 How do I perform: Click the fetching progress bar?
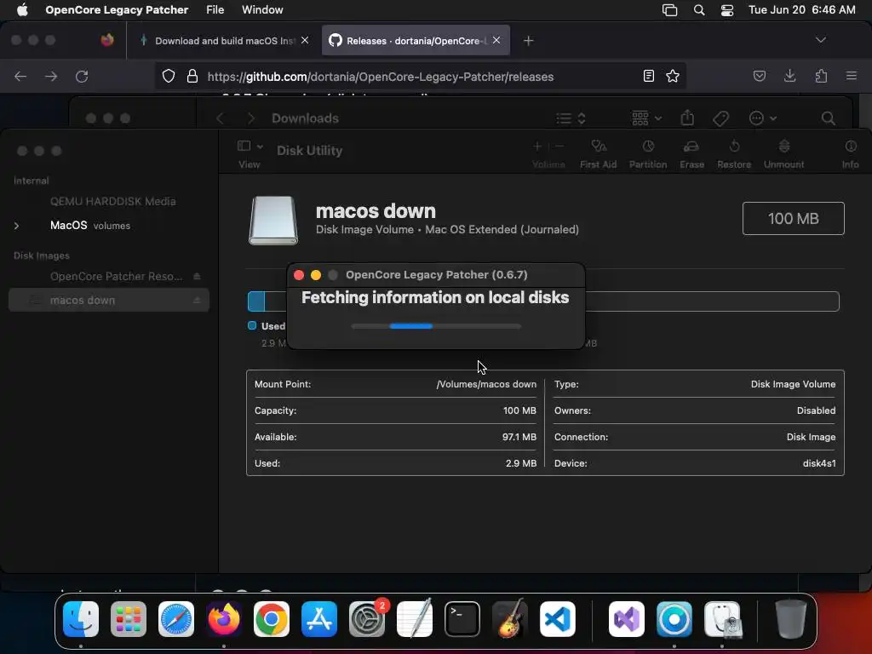[436, 326]
